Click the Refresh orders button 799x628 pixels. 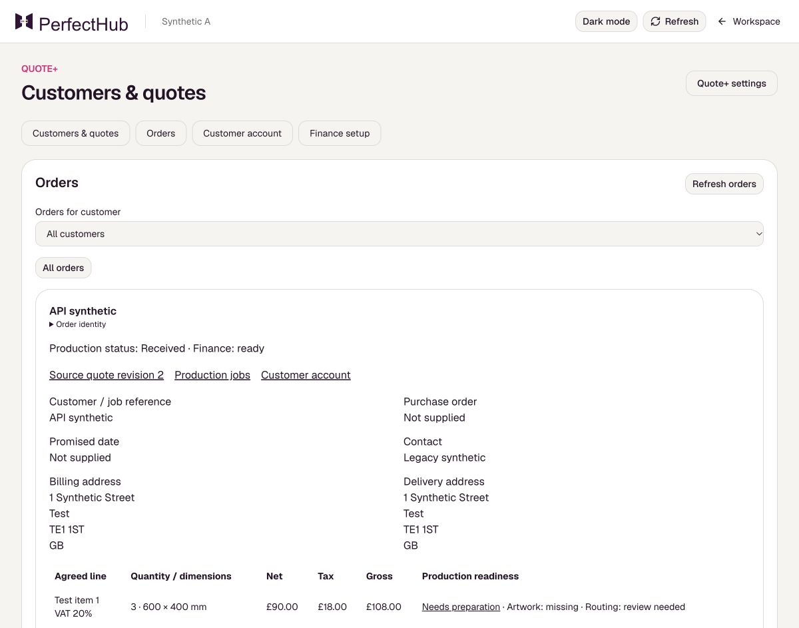click(x=724, y=184)
